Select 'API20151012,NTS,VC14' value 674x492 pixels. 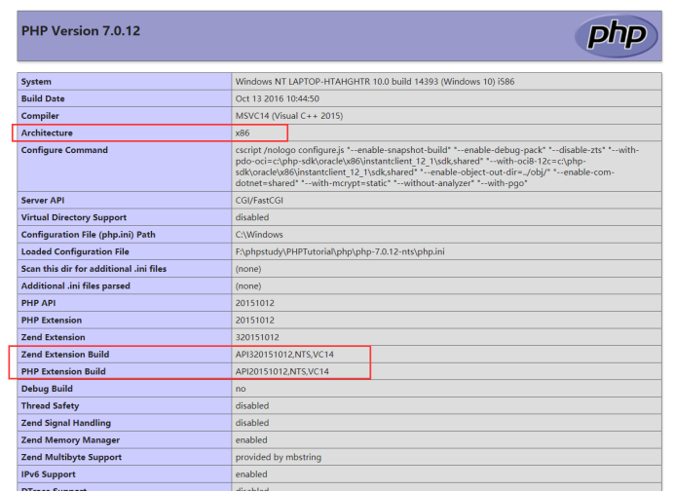[282, 371]
